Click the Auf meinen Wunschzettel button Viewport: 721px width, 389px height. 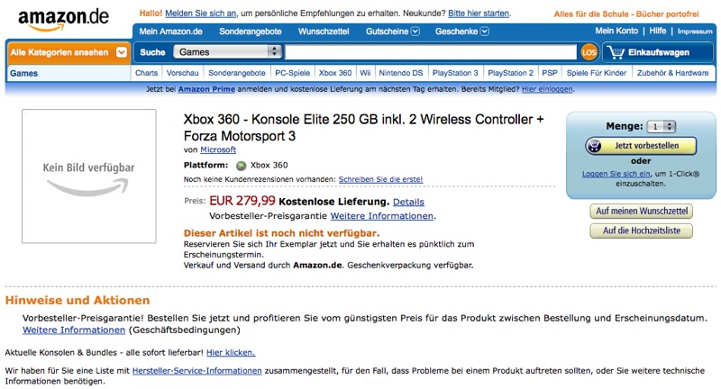pos(642,212)
